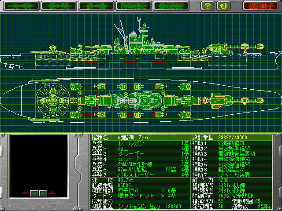Click the aircraft capacity 2部隊 value
Image resolution: width=282 pixels, height=211 pixels.
pos(264,206)
